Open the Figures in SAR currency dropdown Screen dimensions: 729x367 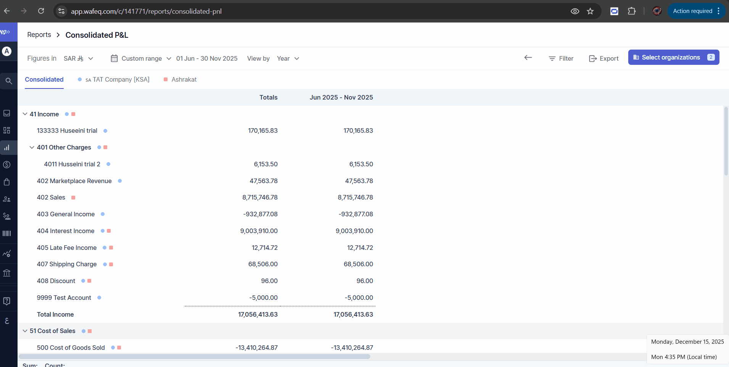(x=78, y=58)
